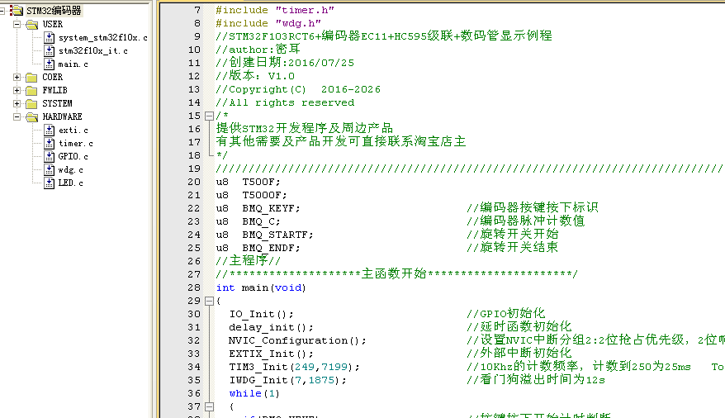This screenshot has height=418, width=725.
Task: Collapse the HARDWARE folder
Action: coord(17,117)
